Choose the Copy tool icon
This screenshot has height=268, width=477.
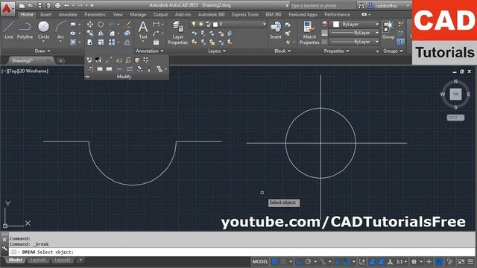coord(90,33)
